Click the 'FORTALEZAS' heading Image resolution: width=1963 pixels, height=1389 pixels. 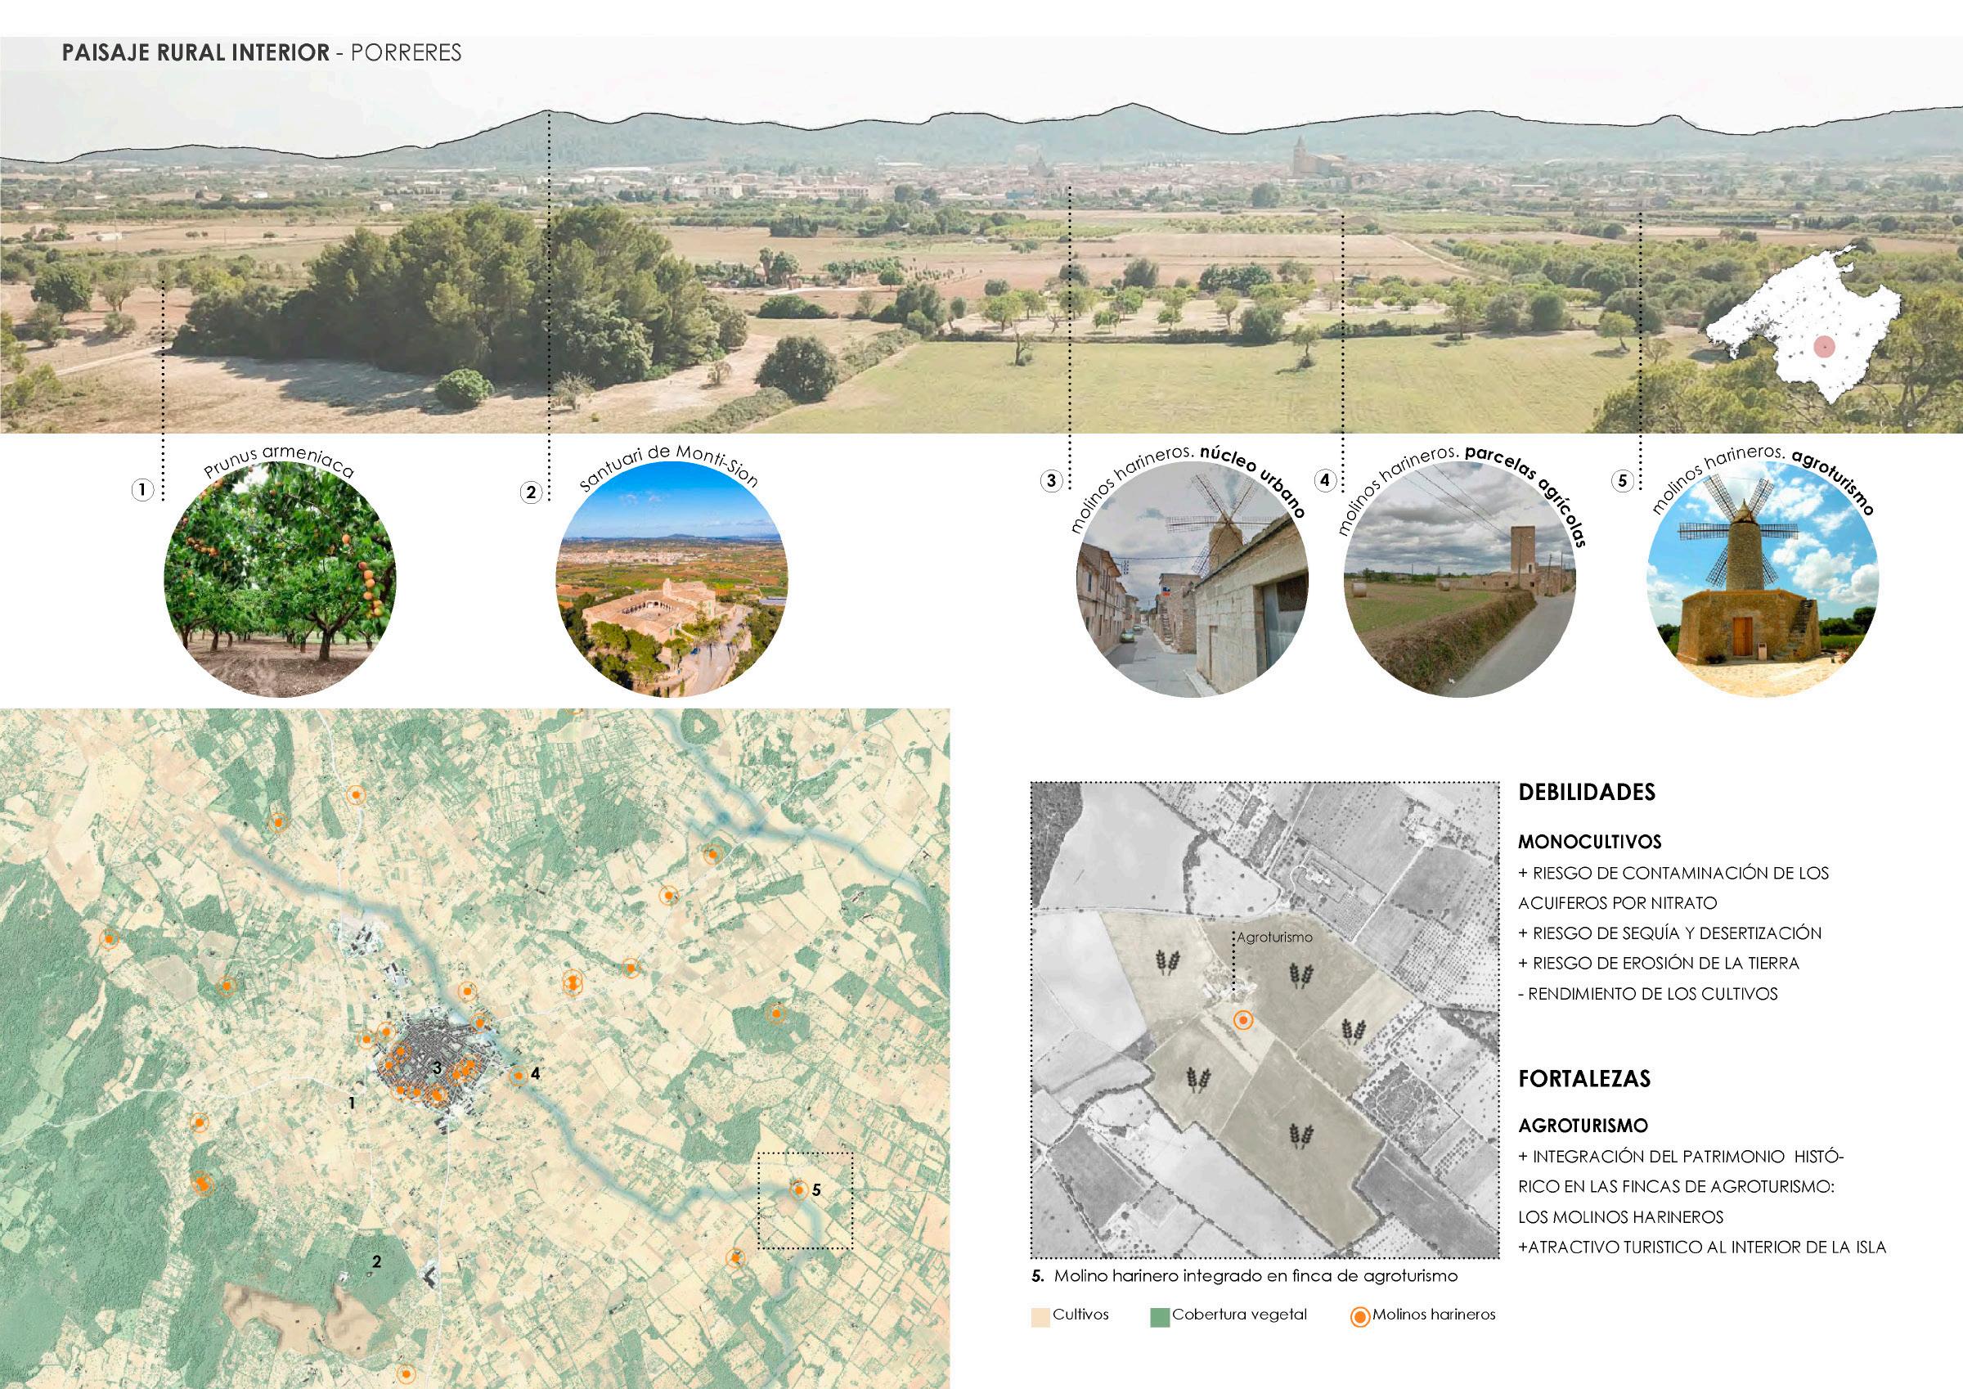1584,1078
